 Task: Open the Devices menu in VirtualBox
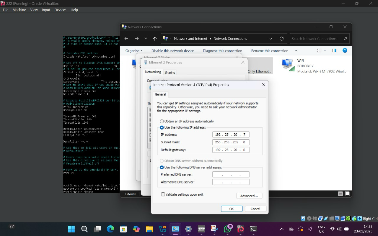(x=60, y=10)
